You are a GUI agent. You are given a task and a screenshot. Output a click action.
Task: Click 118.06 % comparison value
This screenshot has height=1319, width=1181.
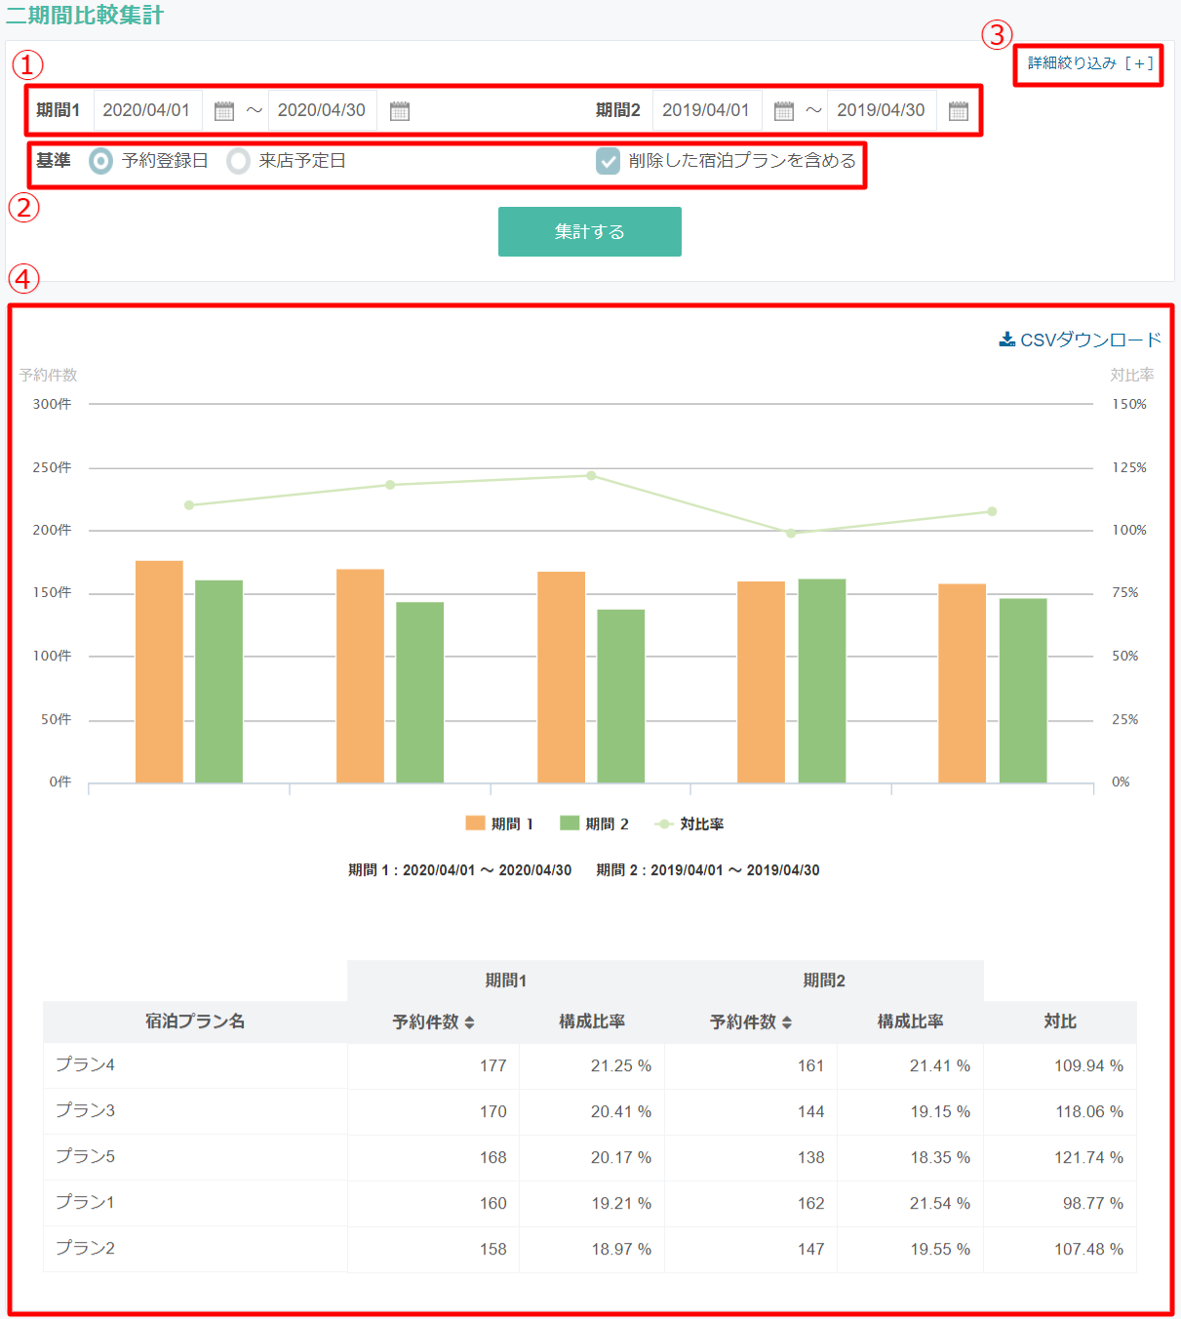1089,1112
